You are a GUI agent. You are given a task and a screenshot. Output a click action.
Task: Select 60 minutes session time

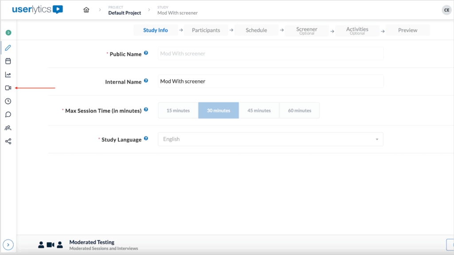tap(299, 110)
